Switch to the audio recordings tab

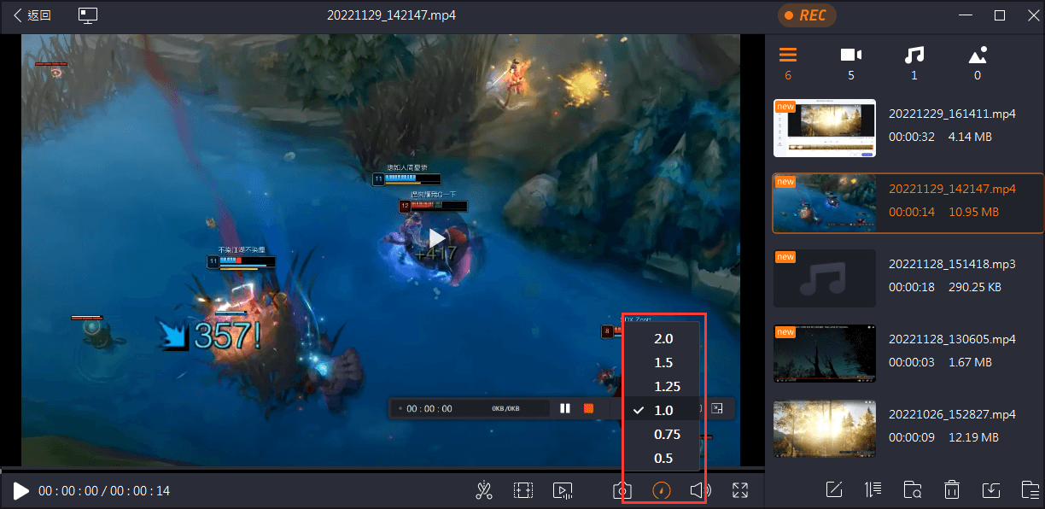914,64
